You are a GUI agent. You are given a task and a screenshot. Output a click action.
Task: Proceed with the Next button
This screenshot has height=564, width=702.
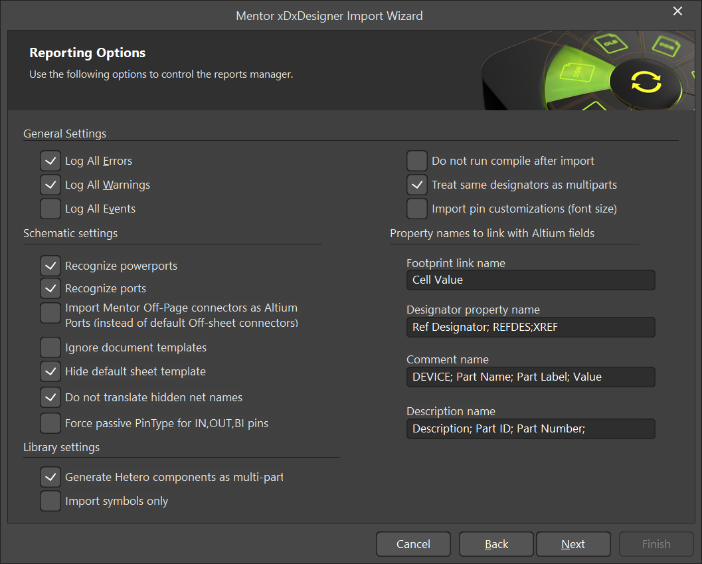click(572, 544)
